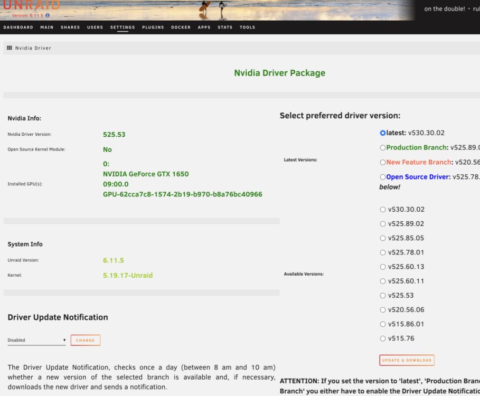Click the Change button
Viewport: 480px width, 396px height.
pyautogui.click(x=86, y=341)
